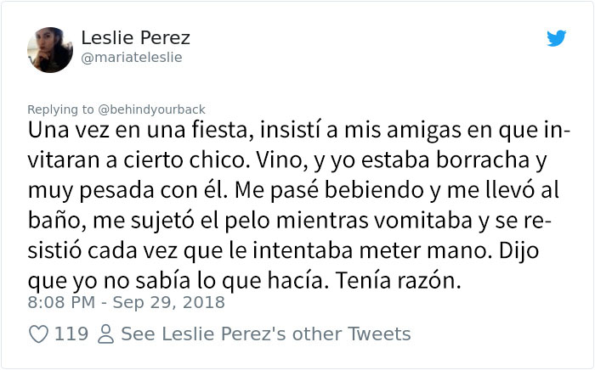Screen dimensions: 595x370
Task: Click the word 'Tweets' in the footer link
Action: click(x=379, y=334)
